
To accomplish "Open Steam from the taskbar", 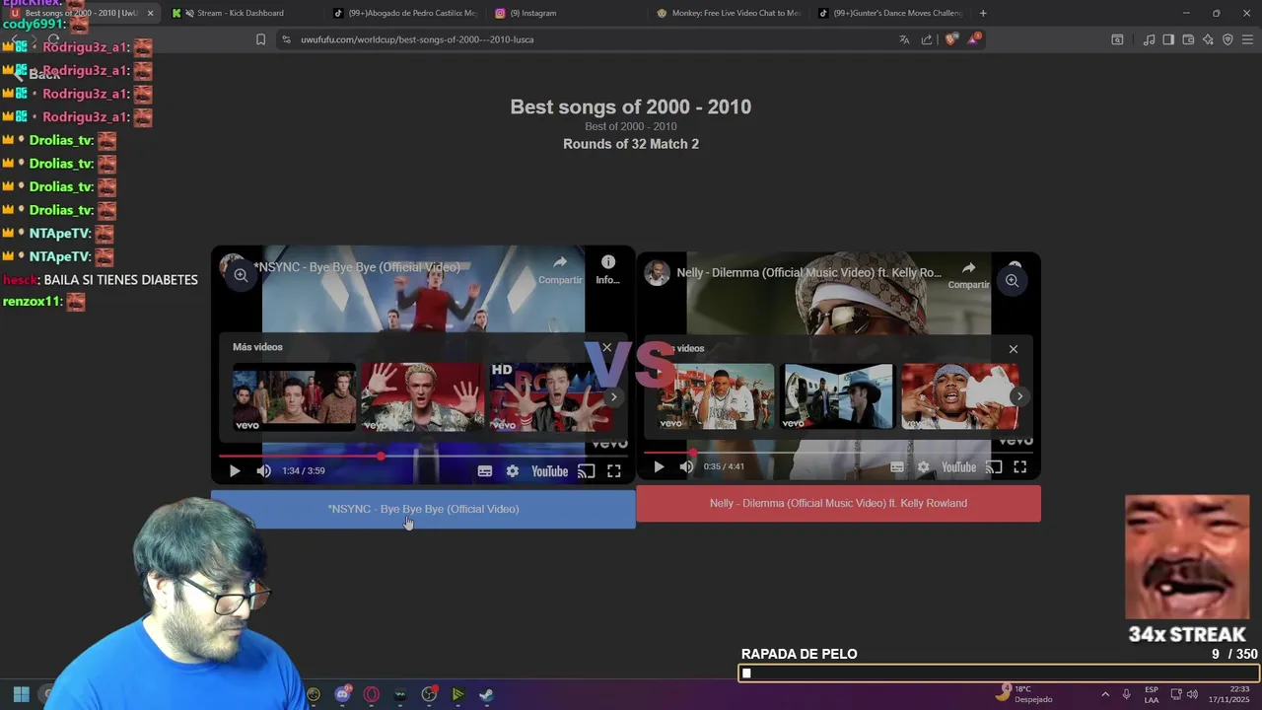I will pos(486,694).
